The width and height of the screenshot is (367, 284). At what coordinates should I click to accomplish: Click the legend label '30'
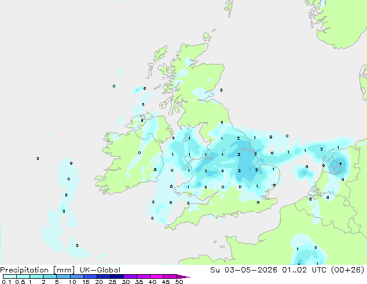coord(126,282)
